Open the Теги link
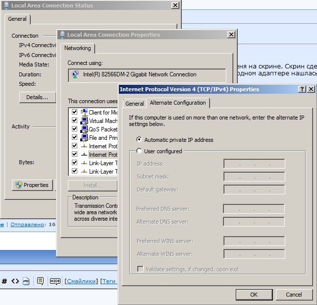 click(x=109, y=281)
